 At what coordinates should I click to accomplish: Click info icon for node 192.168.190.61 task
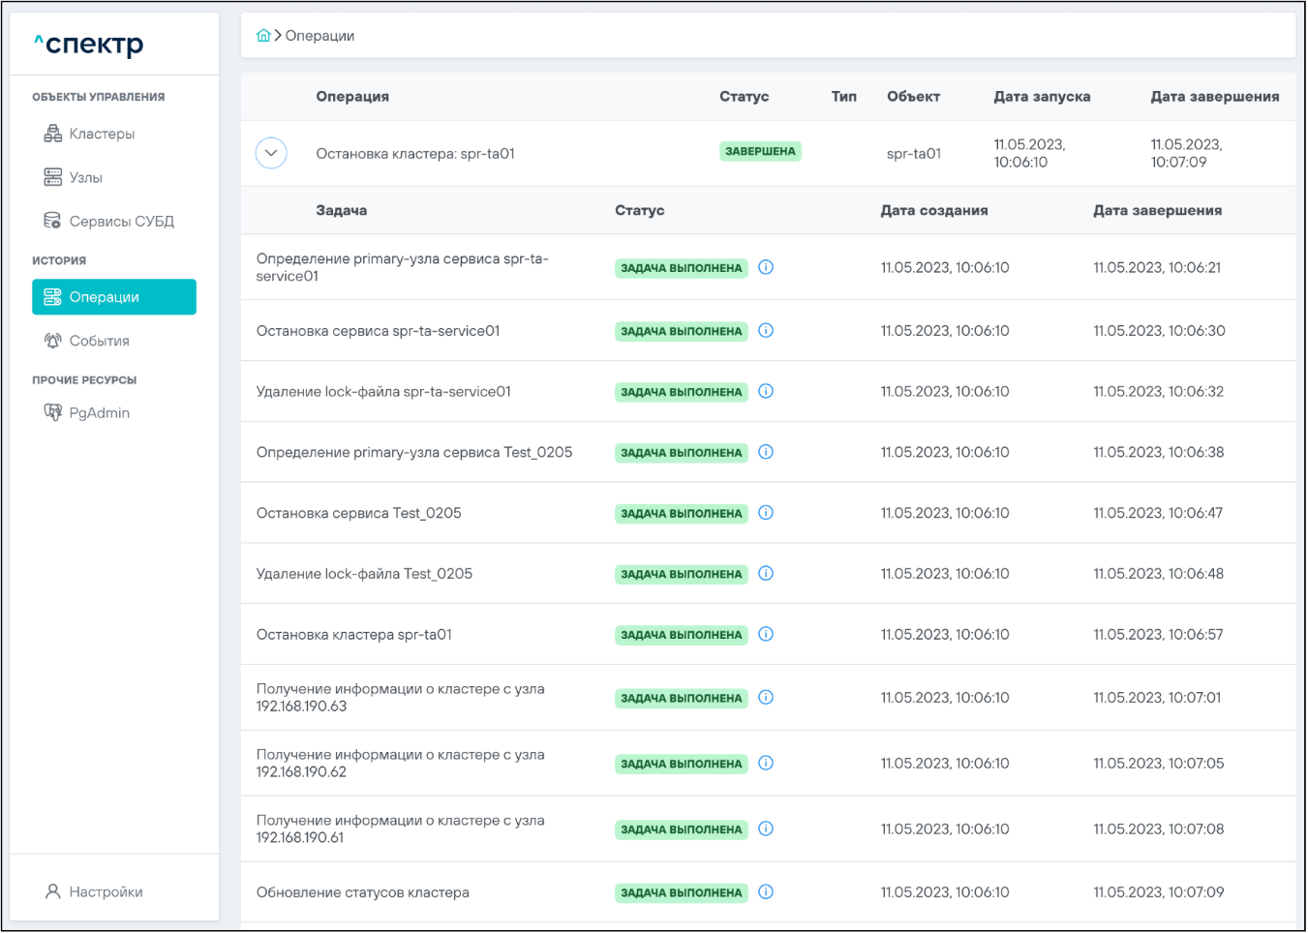point(766,829)
